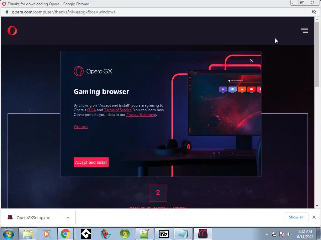Screen dimensions: 321x240
Task: Click the vertical scrollbar thumb
Action: pos(317,54)
